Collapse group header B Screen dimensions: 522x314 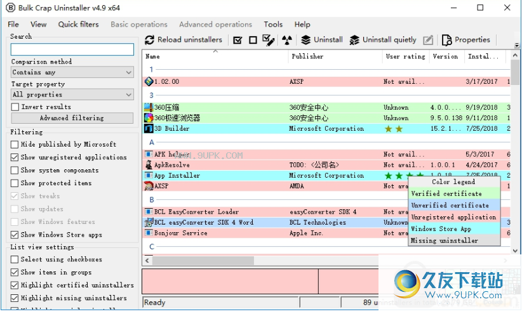[x=152, y=200]
